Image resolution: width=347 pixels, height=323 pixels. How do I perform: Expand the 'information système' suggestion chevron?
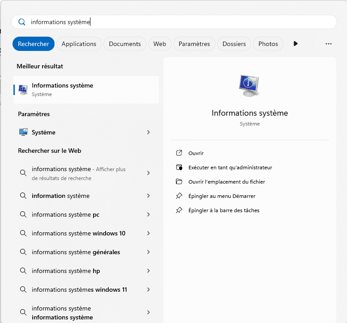[x=148, y=196]
